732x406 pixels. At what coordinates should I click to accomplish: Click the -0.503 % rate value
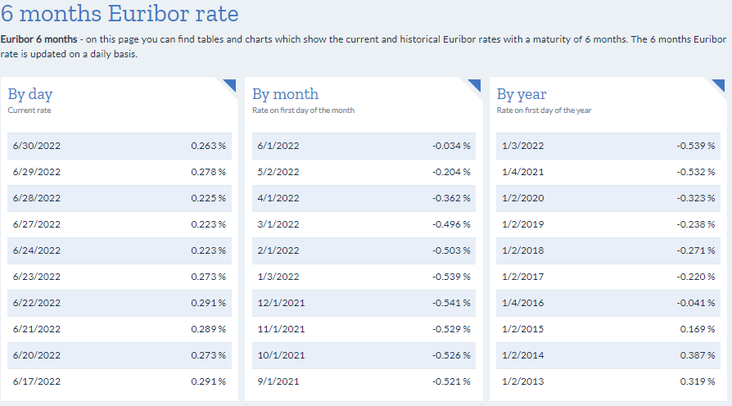point(451,250)
